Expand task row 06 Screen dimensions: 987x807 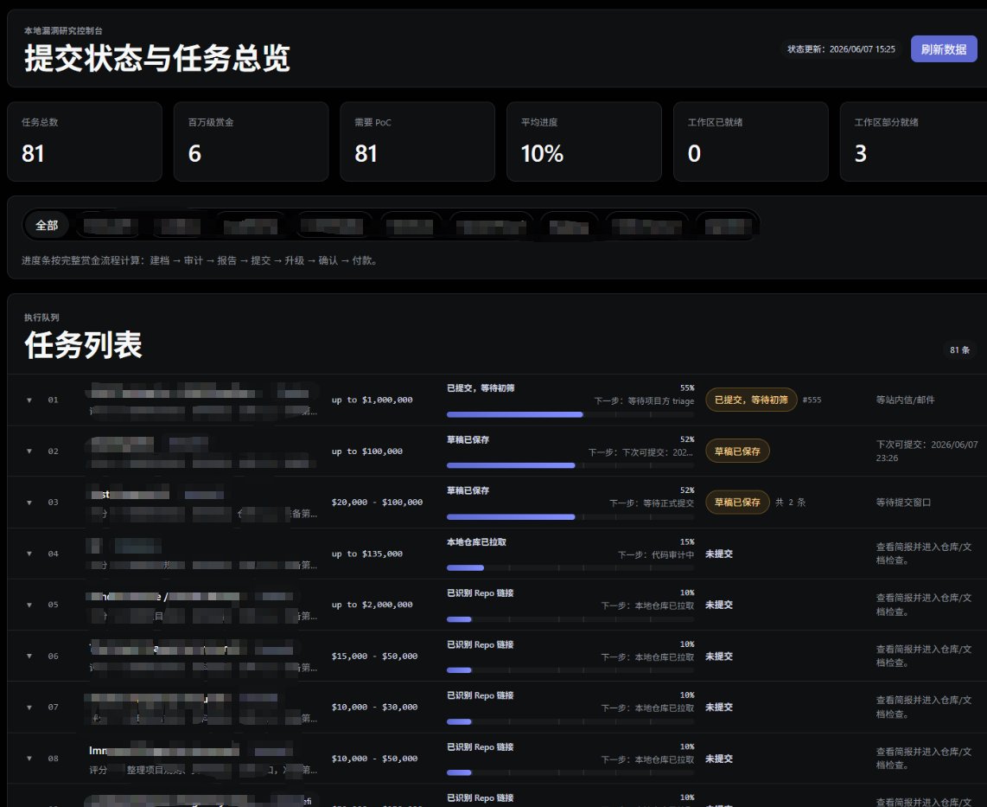pos(29,656)
